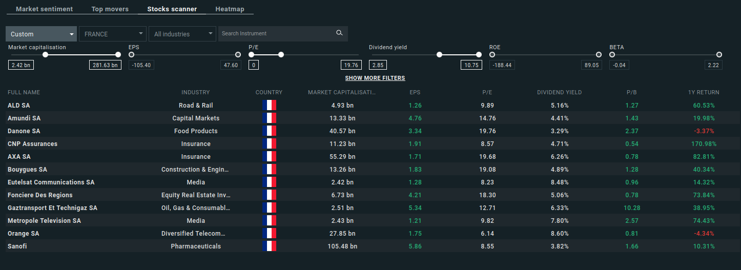Click EPS minimum slider handle

(x=132, y=54)
